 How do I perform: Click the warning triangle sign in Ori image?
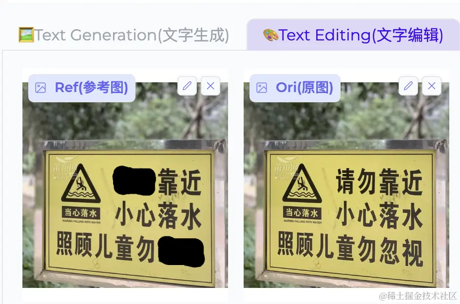[x=302, y=184]
